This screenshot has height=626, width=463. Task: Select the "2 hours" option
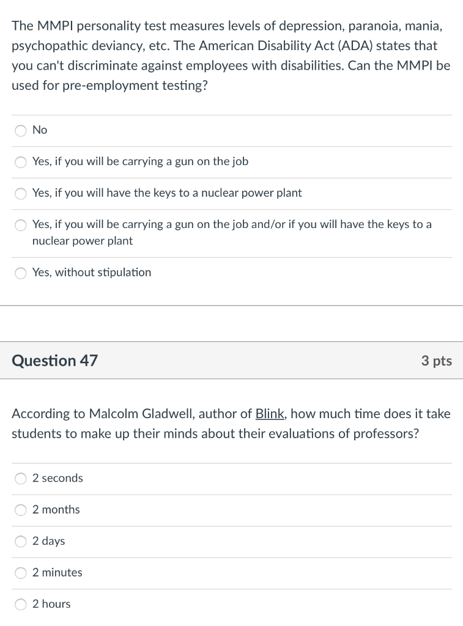pyautogui.click(x=21, y=604)
